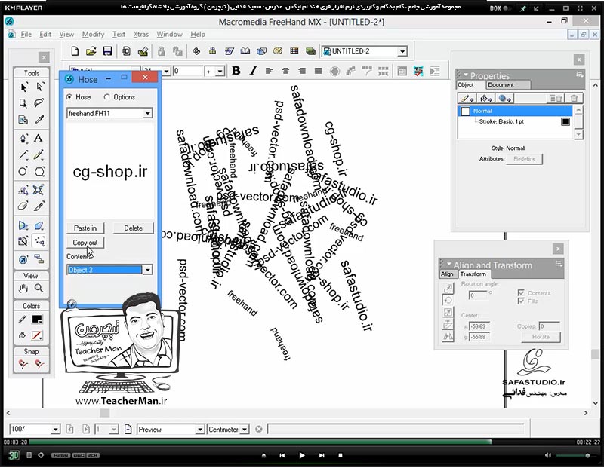Open a file via toolbar folder icon
Screen dimensions: 604x468
pos(91,51)
